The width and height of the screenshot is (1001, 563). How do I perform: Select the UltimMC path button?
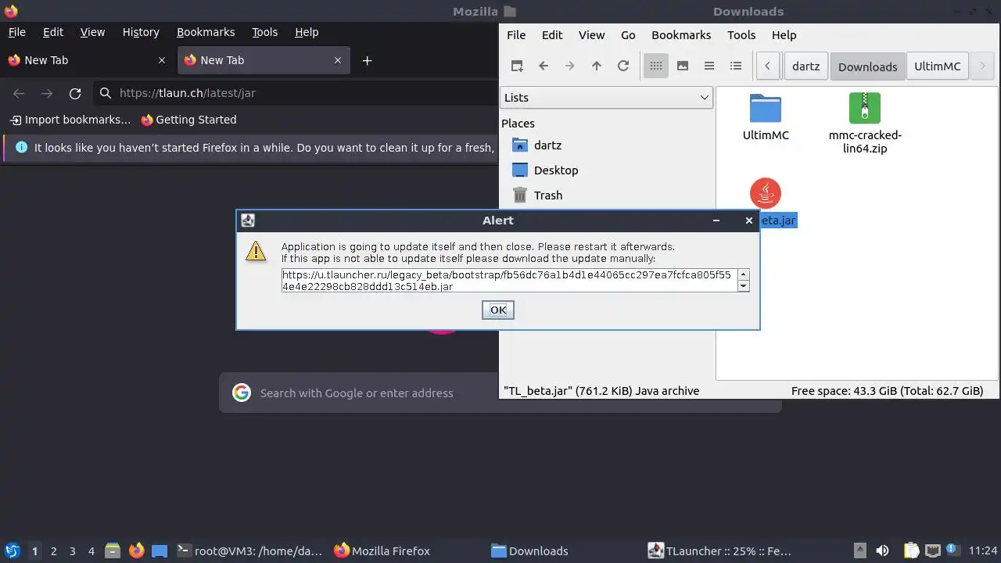tap(938, 66)
